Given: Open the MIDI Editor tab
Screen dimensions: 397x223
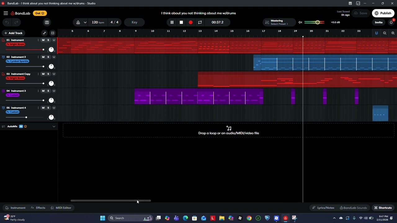Looking at the screenshot, I should tap(61, 208).
